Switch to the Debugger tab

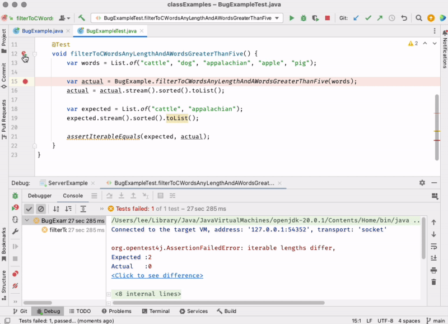(x=40, y=196)
